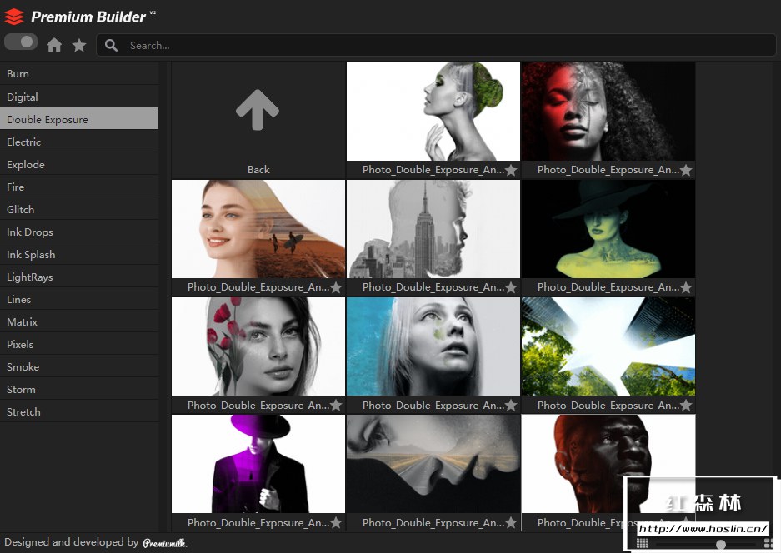Favorite star for green bun woman preset
The image size is (781, 553).
[511, 170]
